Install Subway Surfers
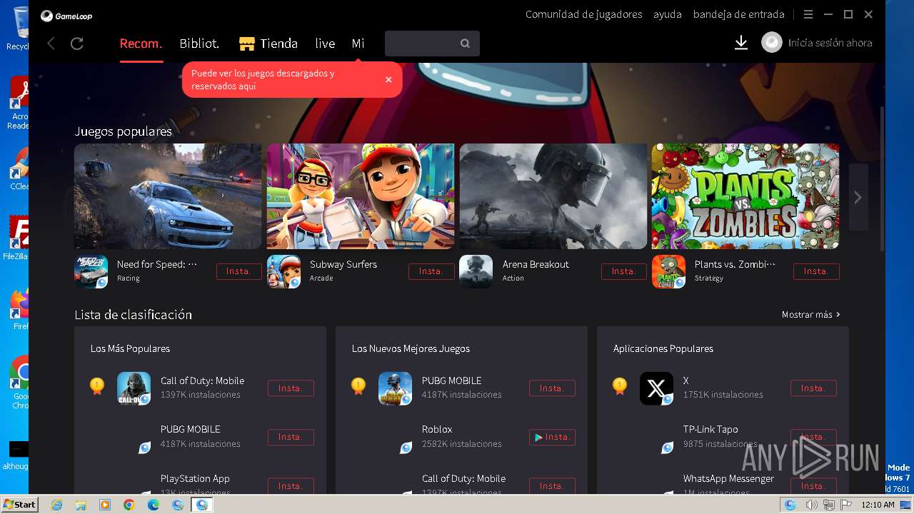The height and width of the screenshot is (514, 914). click(x=431, y=271)
